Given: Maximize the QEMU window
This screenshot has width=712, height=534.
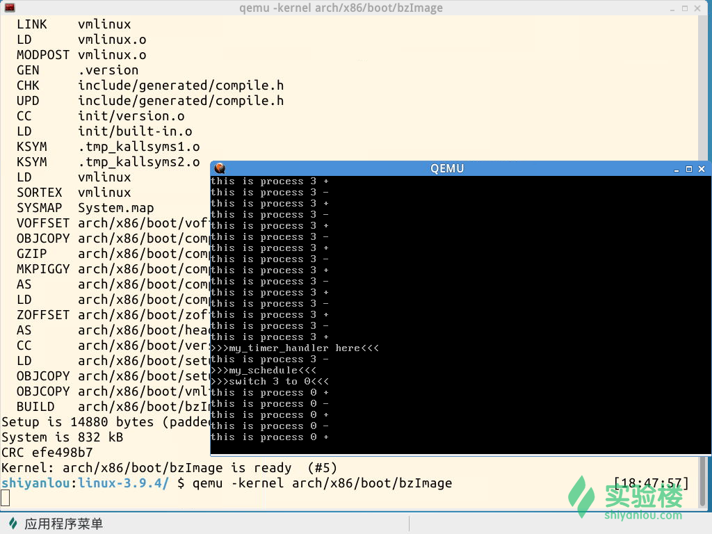Looking at the screenshot, I should pyautogui.click(x=689, y=169).
